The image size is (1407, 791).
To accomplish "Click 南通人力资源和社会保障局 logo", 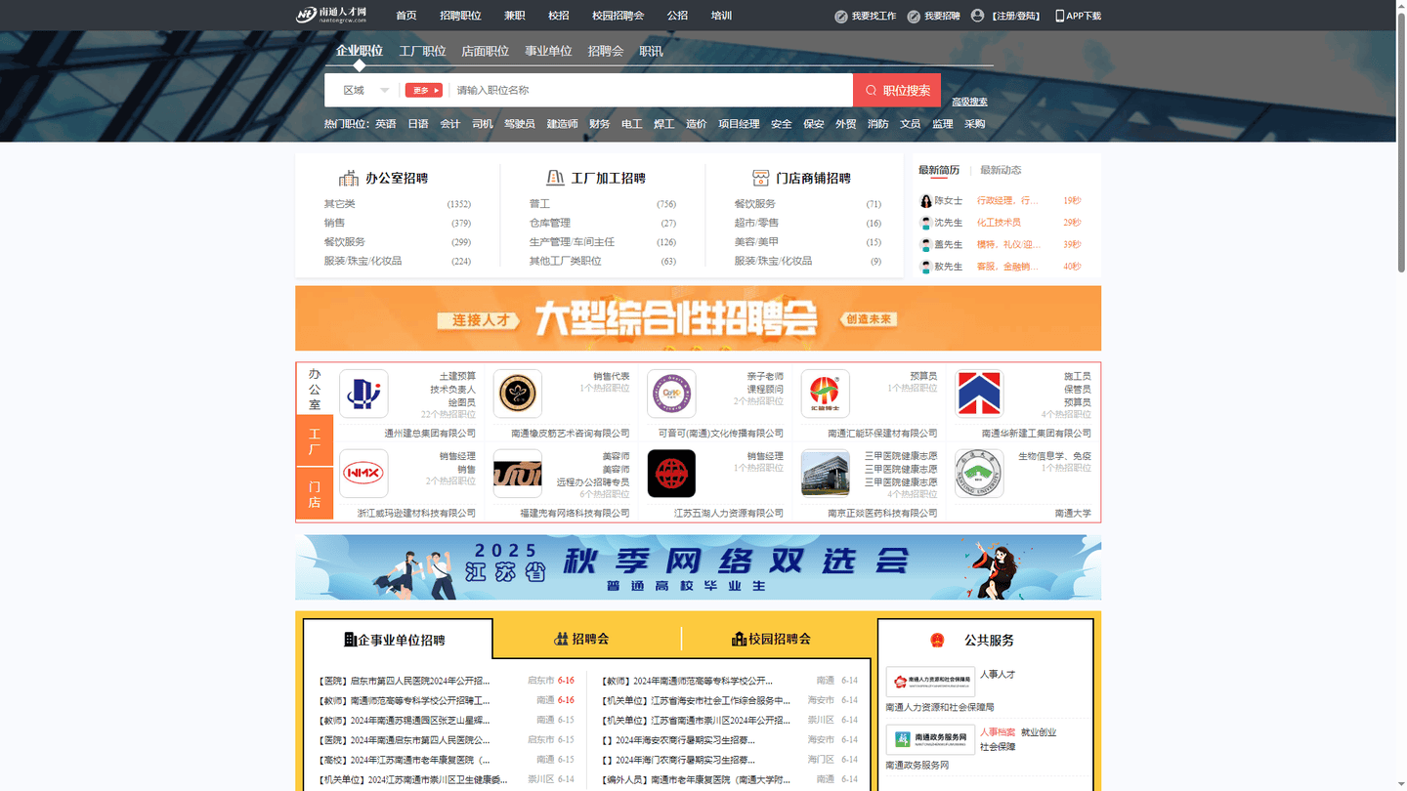I will [930, 683].
